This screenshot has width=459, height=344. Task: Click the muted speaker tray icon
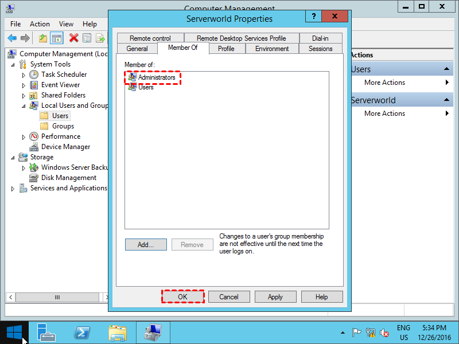tap(384, 333)
